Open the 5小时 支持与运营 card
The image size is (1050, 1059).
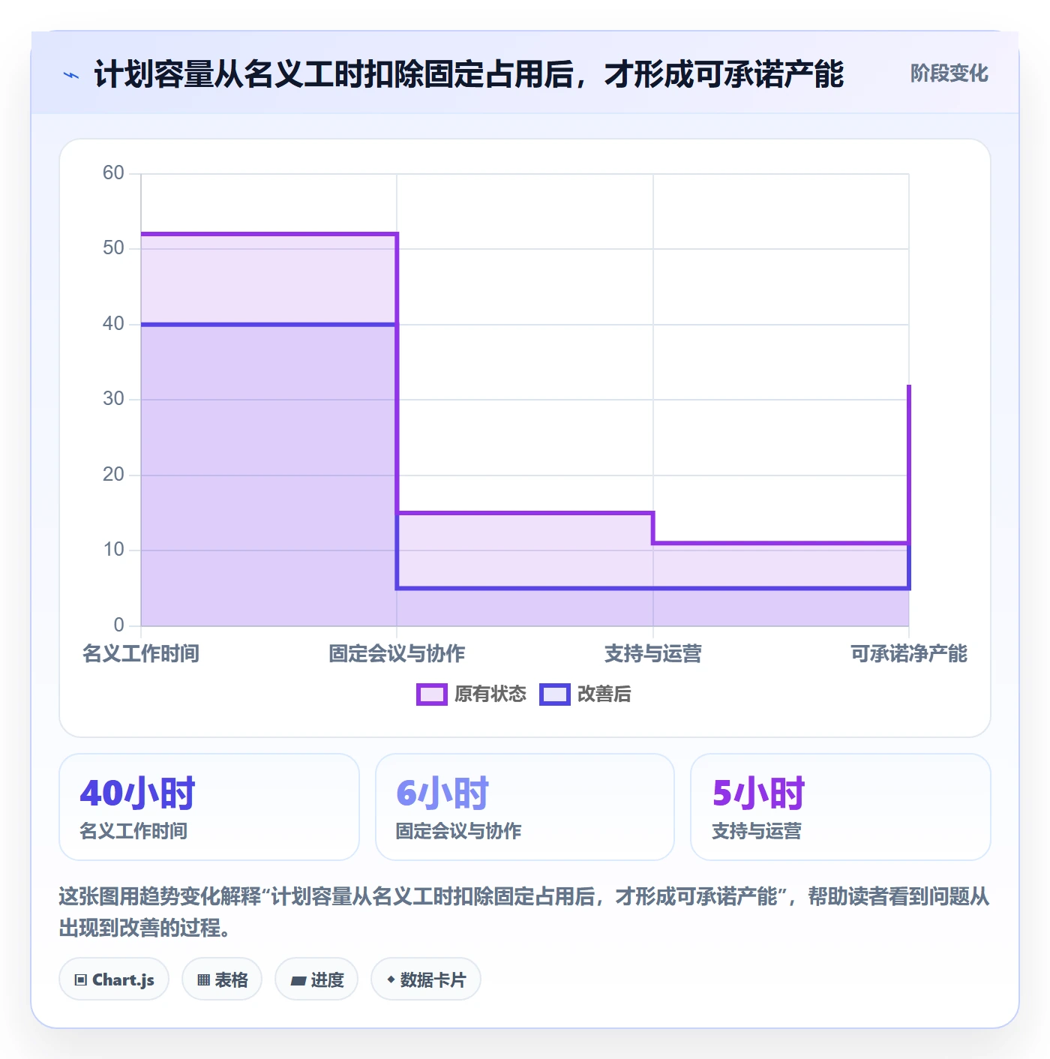pos(841,807)
